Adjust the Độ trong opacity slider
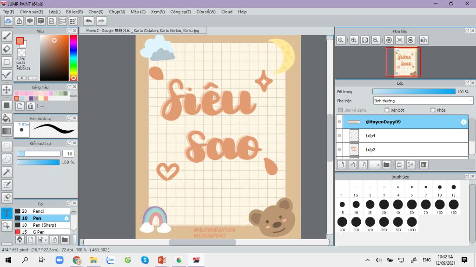 coord(414,91)
